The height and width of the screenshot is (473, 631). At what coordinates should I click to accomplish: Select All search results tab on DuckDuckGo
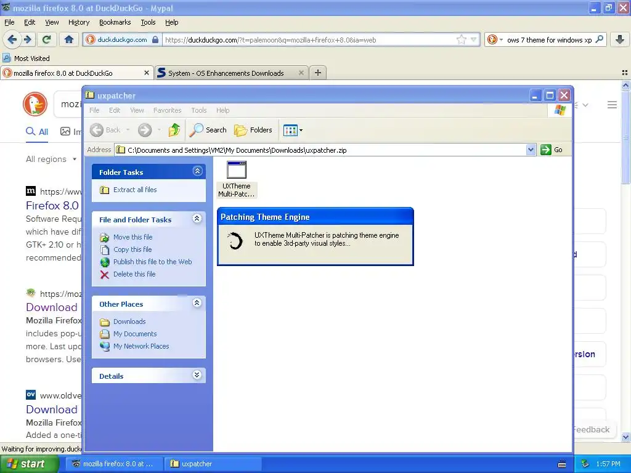pos(37,132)
